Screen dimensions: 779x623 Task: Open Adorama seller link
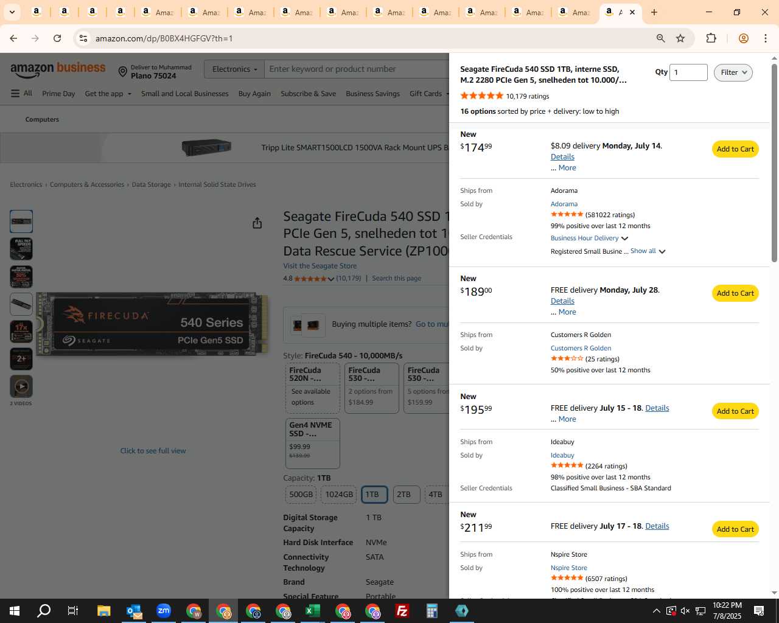[564, 204]
